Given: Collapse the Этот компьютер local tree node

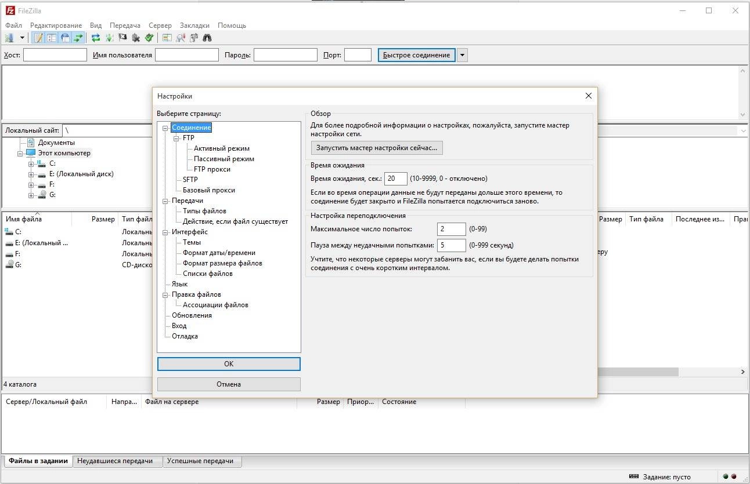Looking at the screenshot, I should click(x=20, y=154).
